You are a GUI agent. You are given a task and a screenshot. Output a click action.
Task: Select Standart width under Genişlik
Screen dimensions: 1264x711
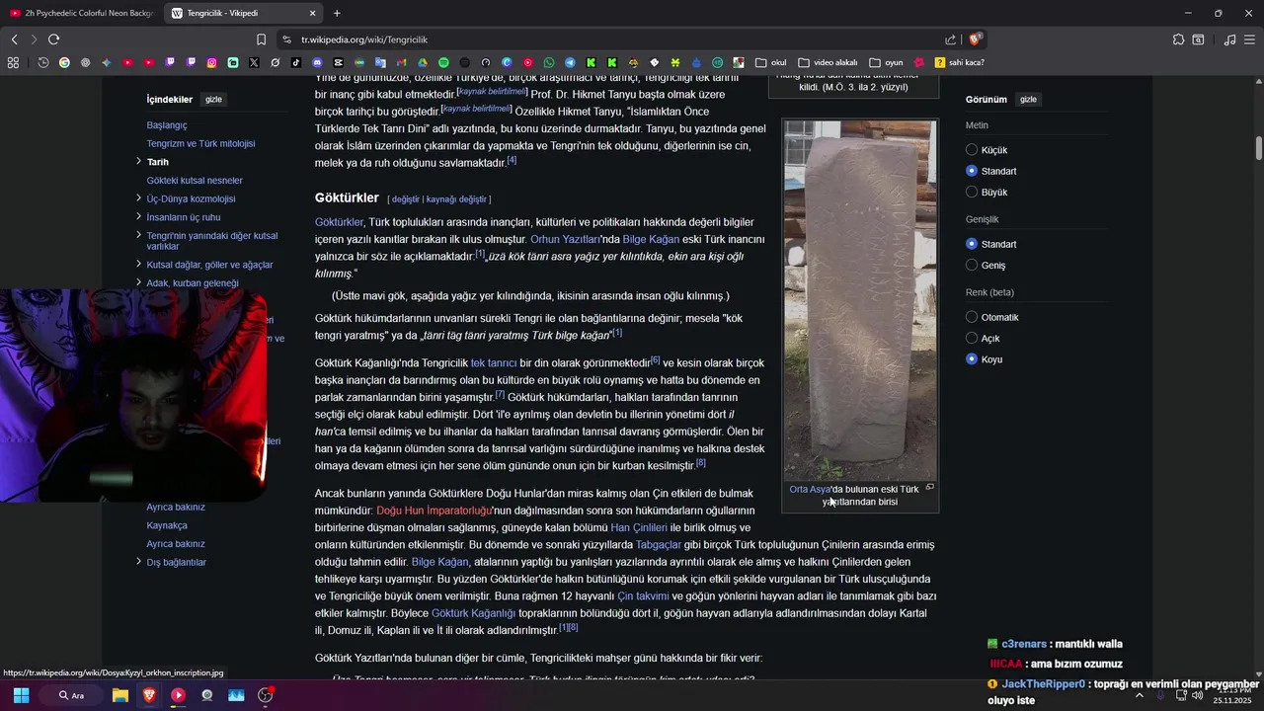[x=972, y=244]
